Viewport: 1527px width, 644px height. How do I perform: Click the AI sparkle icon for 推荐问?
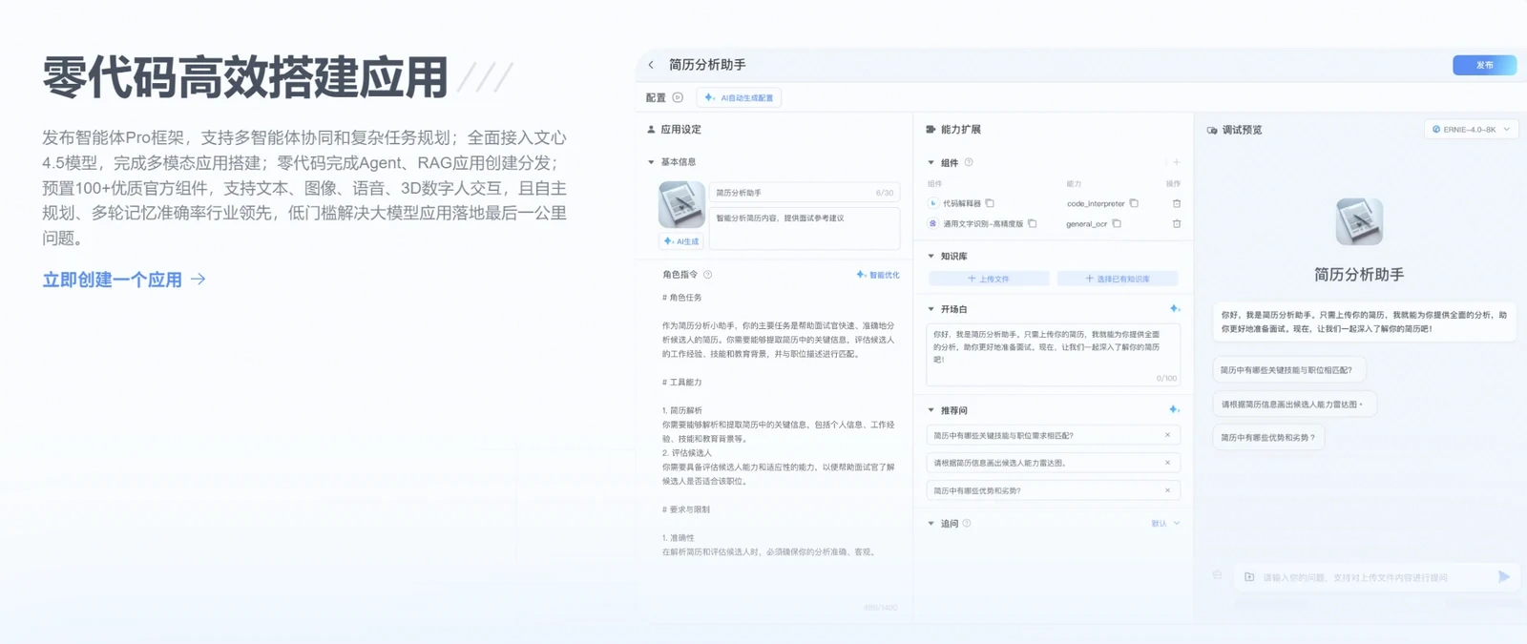click(x=1175, y=410)
